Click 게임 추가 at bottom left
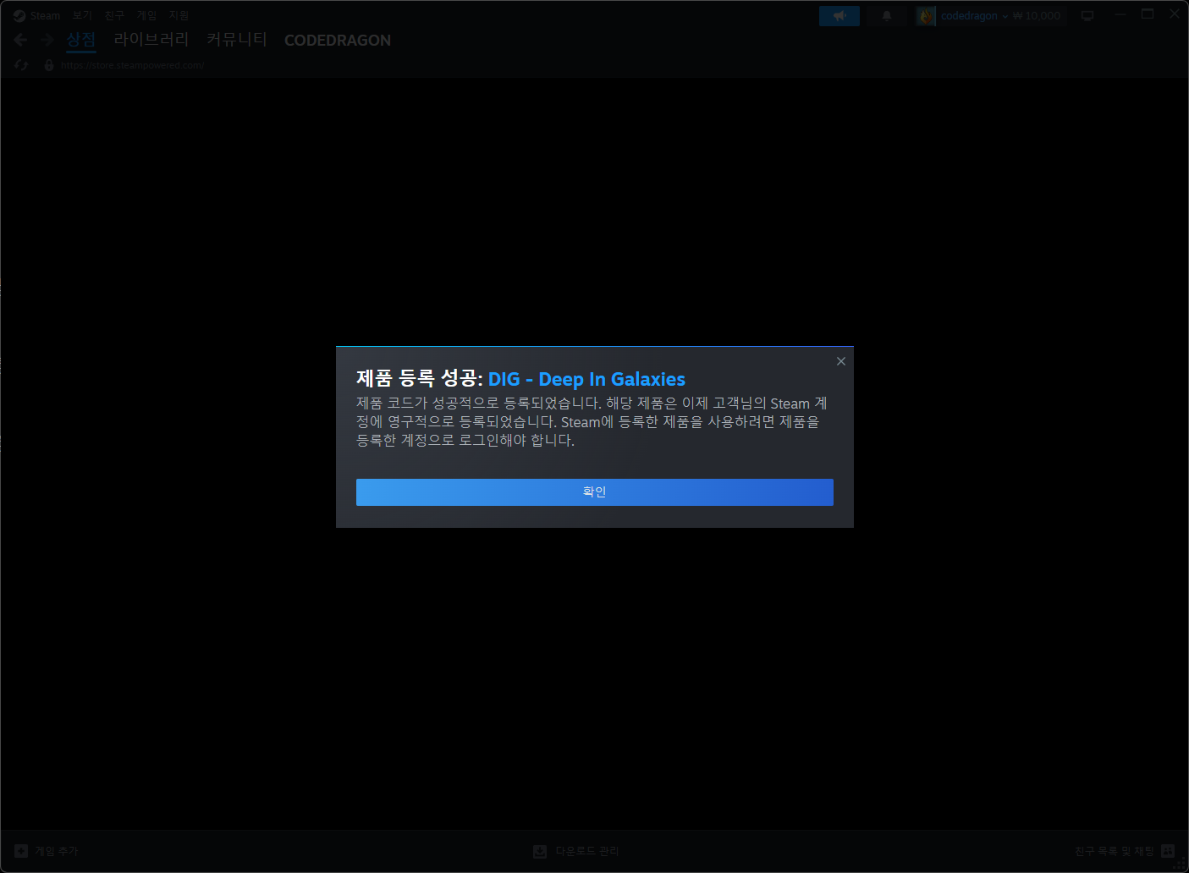This screenshot has width=1189, height=873. tap(47, 851)
